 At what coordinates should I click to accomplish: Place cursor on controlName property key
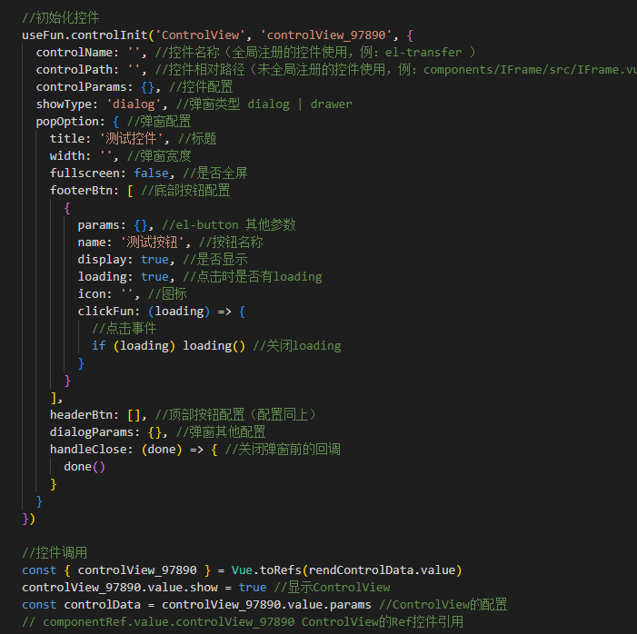point(74,52)
